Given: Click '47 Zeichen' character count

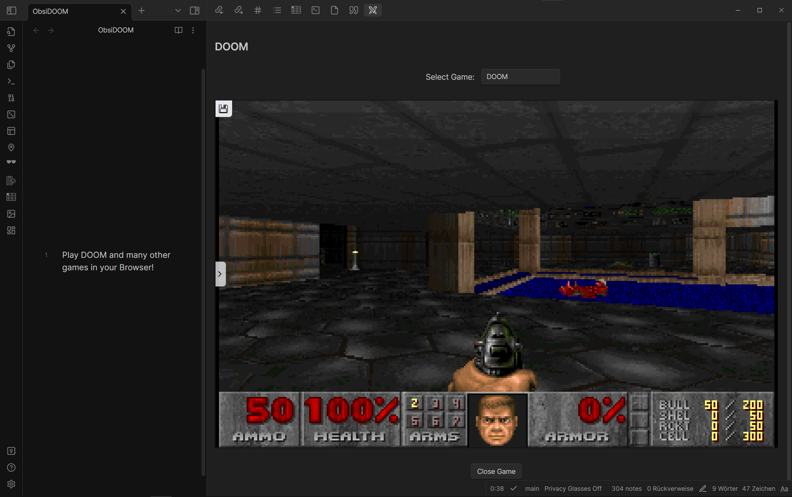Looking at the screenshot, I should (758, 489).
